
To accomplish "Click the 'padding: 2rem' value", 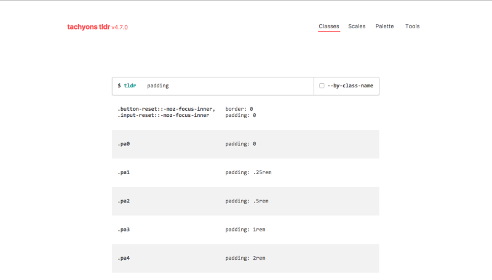I will pos(245,258).
